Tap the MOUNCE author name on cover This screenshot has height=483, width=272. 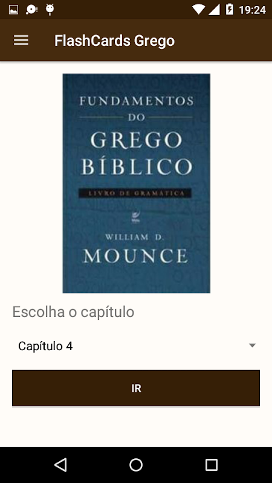click(x=135, y=255)
